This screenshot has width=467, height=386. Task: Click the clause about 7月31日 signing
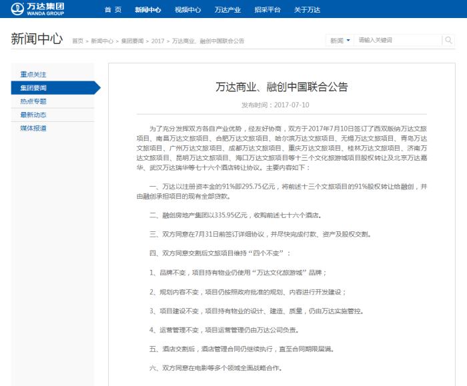point(261,234)
